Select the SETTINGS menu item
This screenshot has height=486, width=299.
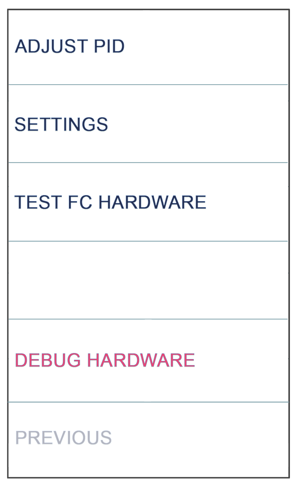pyautogui.click(x=148, y=124)
